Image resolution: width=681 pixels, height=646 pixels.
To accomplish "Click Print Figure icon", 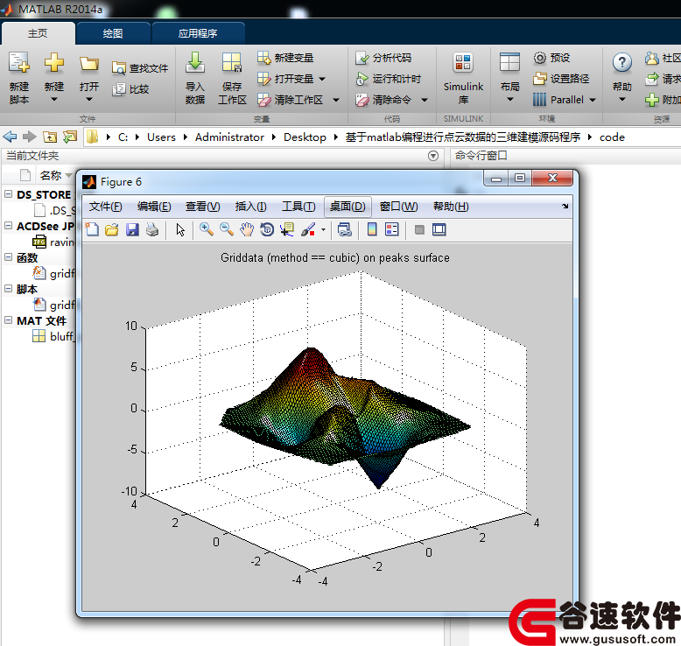I will tap(152, 229).
